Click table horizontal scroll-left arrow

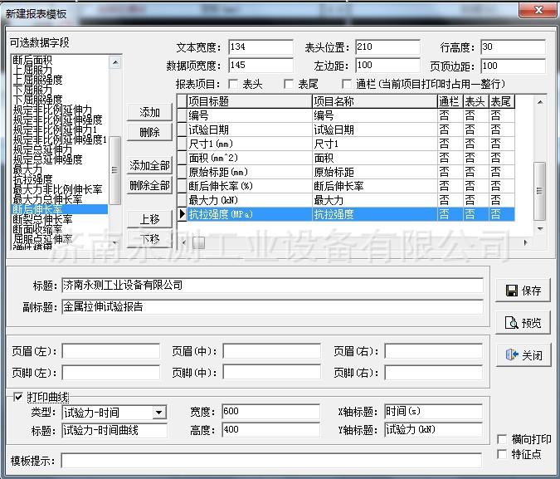(184, 242)
